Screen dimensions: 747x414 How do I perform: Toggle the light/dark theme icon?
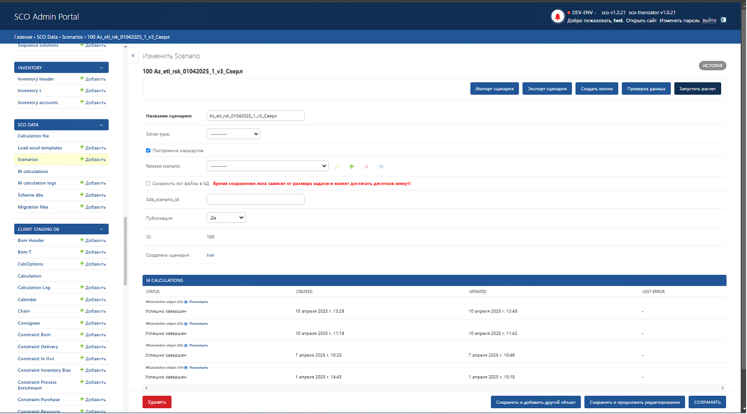pyautogui.click(x=723, y=20)
